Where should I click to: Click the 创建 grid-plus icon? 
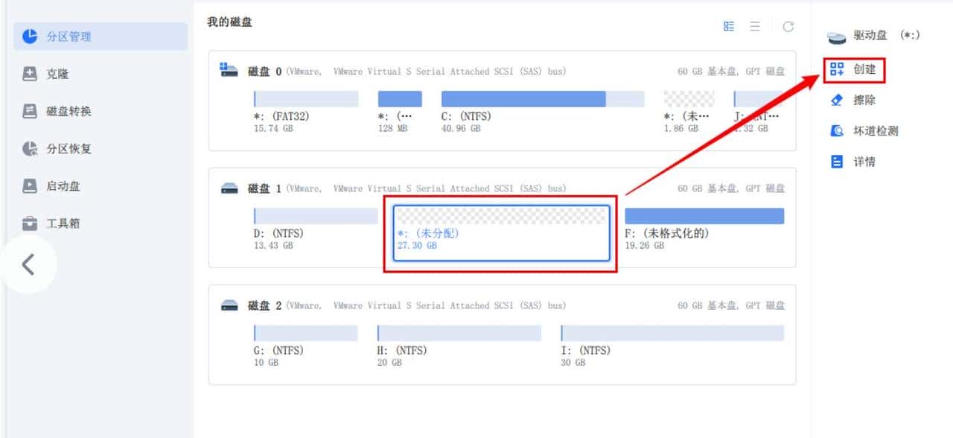click(837, 69)
